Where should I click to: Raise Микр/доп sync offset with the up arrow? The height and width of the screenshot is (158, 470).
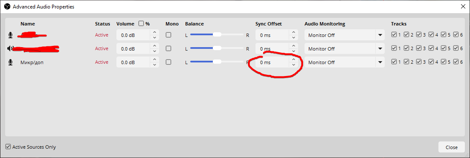[293, 59]
